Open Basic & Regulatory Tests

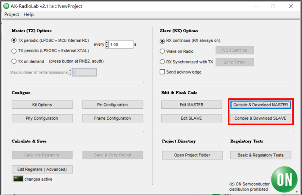coord(260,155)
